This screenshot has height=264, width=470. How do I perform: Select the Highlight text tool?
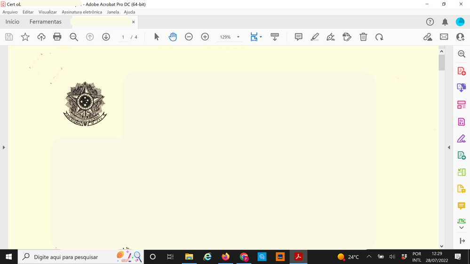pyautogui.click(x=314, y=37)
